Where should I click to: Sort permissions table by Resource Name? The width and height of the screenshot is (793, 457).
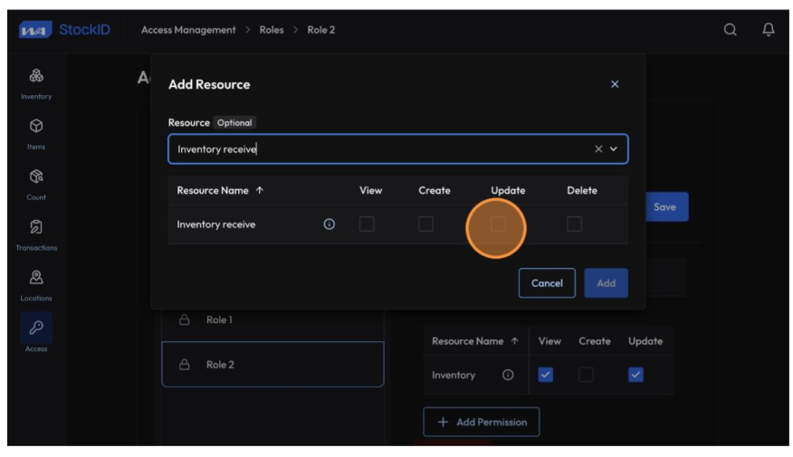(475, 341)
